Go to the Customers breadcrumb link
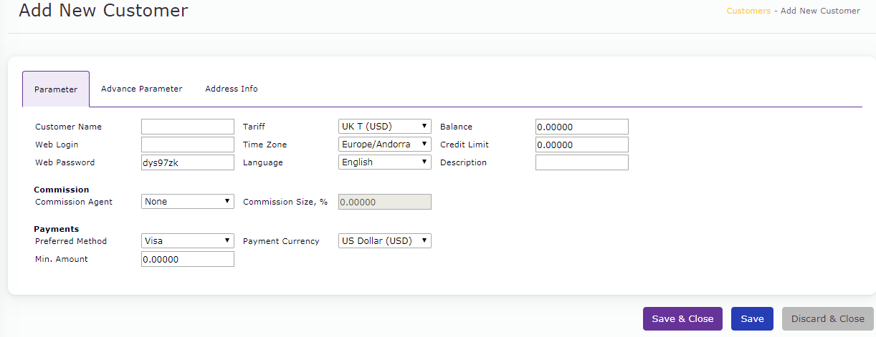This screenshot has width=876, height=337. tap(748, 11)
